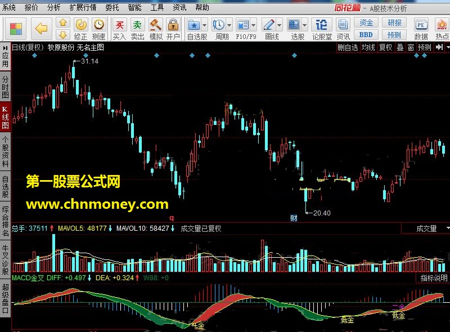Click the 研报 research report button
This screenshot has width=450, height=332.
pos(394,23)
